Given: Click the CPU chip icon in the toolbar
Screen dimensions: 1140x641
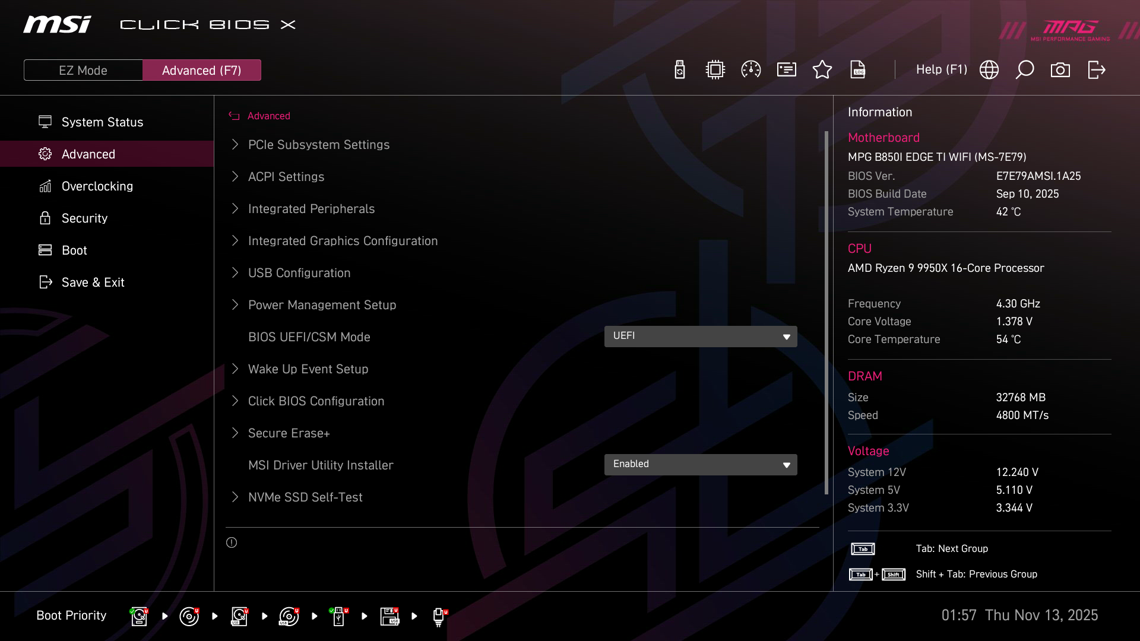Looking at the screenshot, I should point(715,70).
